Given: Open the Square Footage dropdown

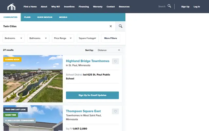Looking at the screenshot, I should click(88, 38).
